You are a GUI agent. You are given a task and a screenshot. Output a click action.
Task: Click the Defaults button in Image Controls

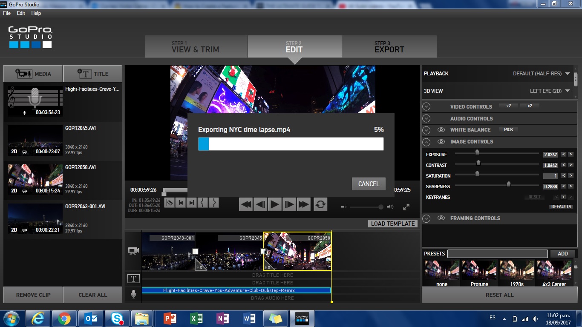pyautogui.click(x=561, y=207)
